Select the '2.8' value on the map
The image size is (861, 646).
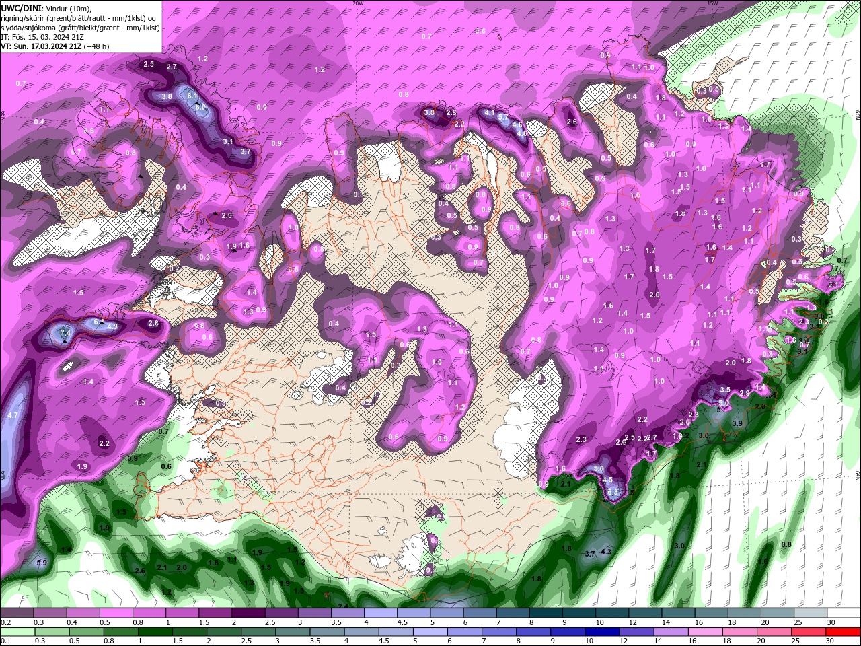pos(153,324)
